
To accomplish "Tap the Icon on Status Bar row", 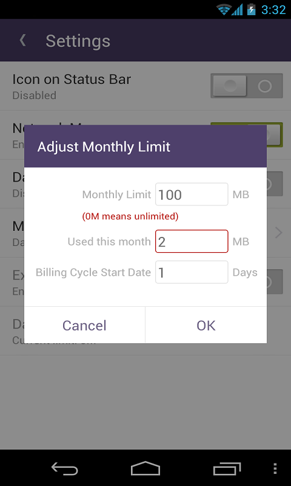I will (x=145, y=86).
